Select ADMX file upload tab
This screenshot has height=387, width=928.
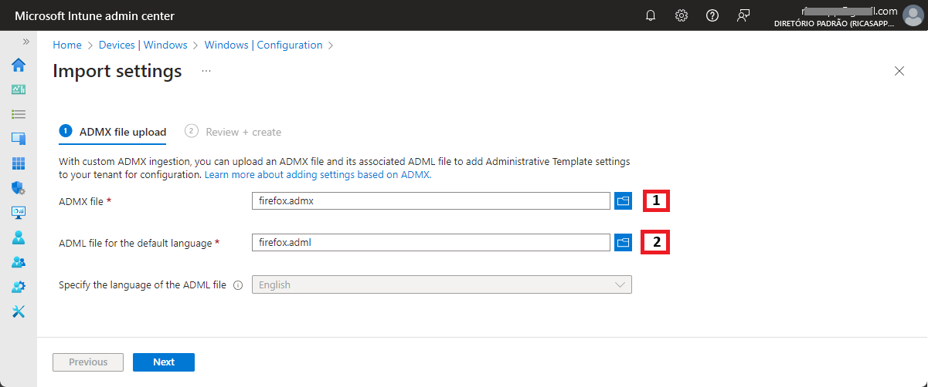click(x=113, y=132)
